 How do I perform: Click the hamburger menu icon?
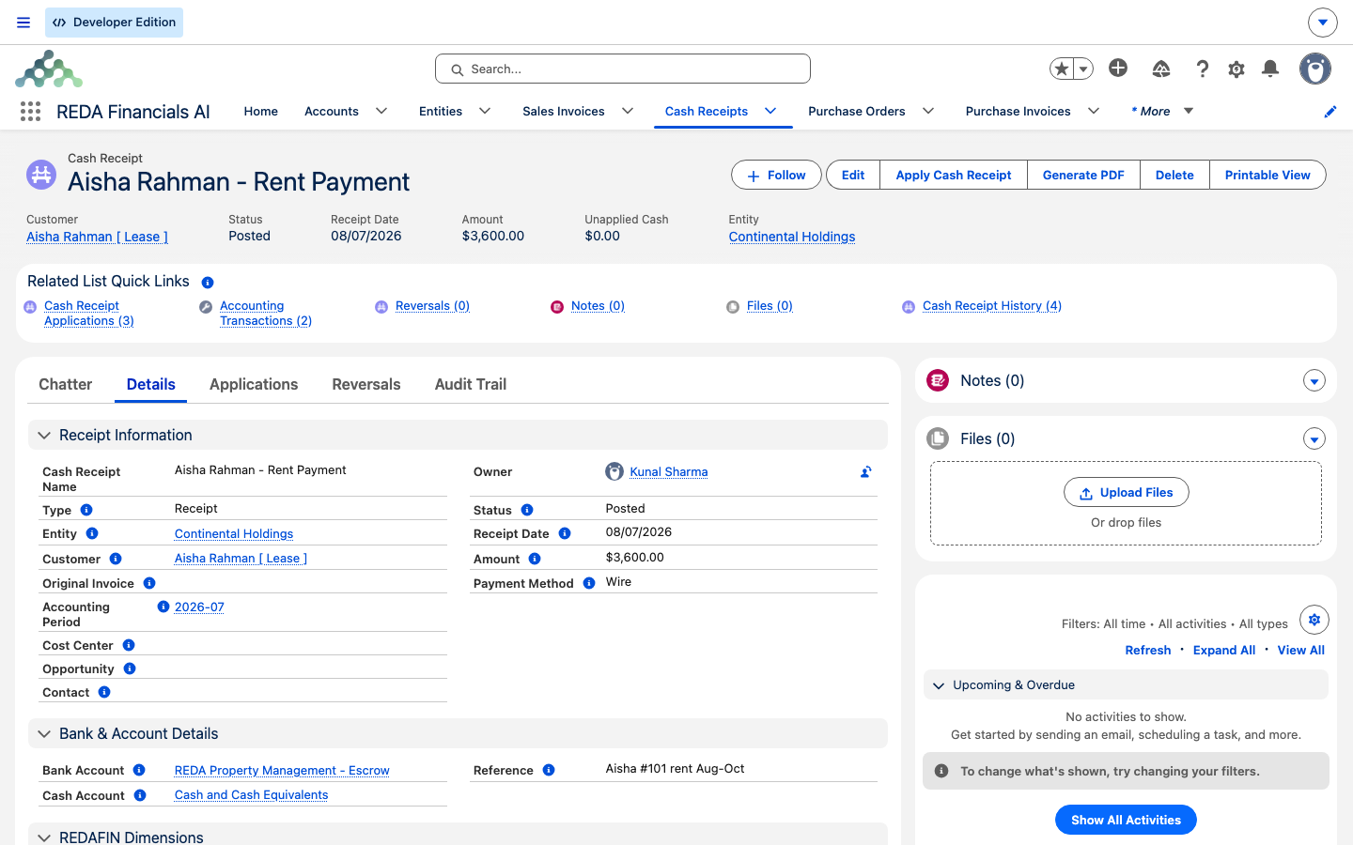23,23
